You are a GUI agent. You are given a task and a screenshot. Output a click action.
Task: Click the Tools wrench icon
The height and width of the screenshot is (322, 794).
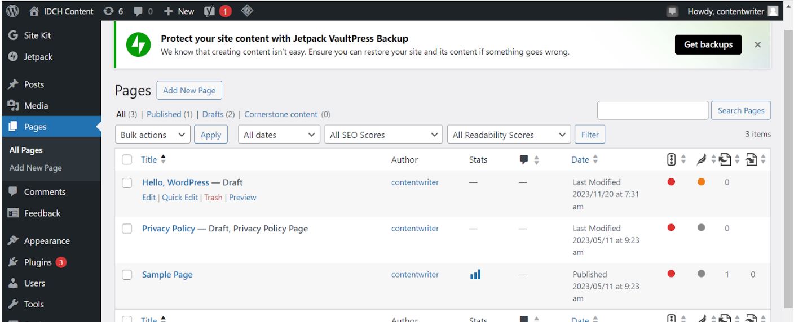(x=13, y=305)
